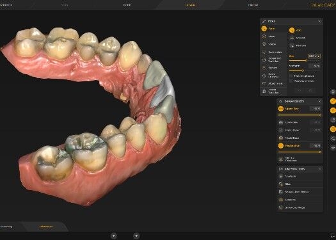Open the Design phase tab
Screen dimensions: 336x240
[x=190, y=4]
